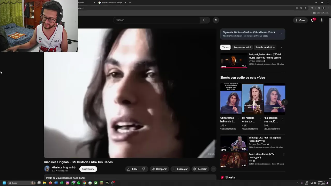Click the main video player
Viewport: 331px width, 186px height.
(x=130, y=93)
